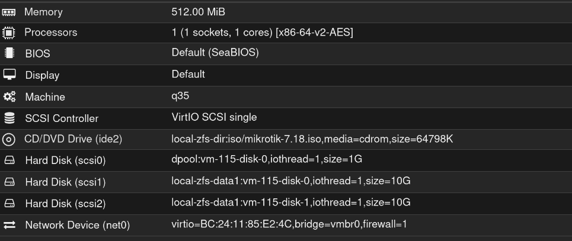Select the Network Device (net0) row
The image size is (572, 241).
coord(286,225)
